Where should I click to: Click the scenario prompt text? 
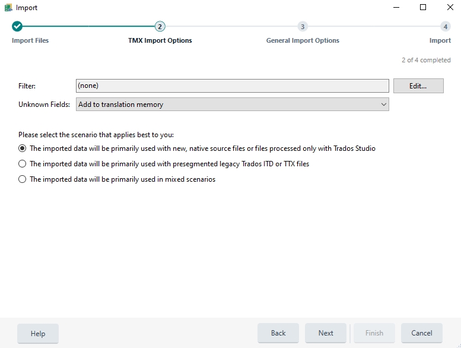pos(96,135)
